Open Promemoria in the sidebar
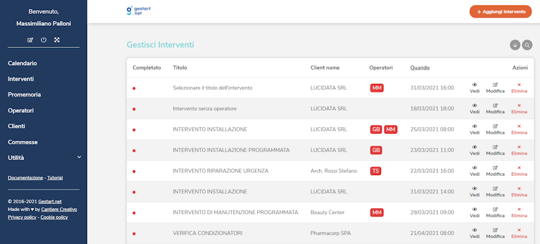 (x=25, y=95)
